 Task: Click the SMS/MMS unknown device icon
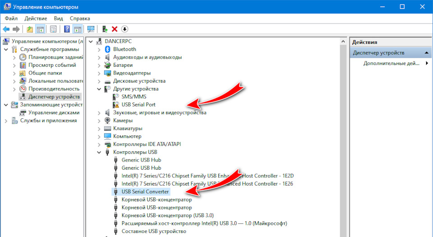point(116,97)
